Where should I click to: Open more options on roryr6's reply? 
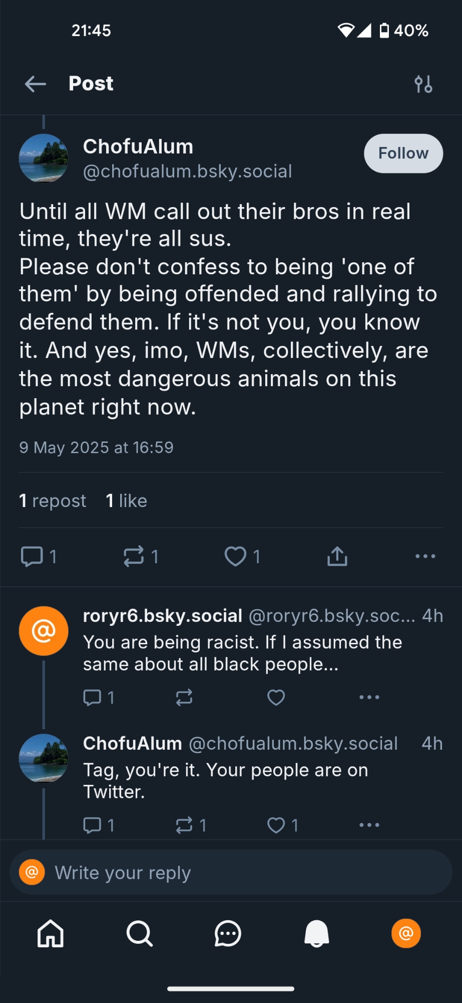point(369,697)
